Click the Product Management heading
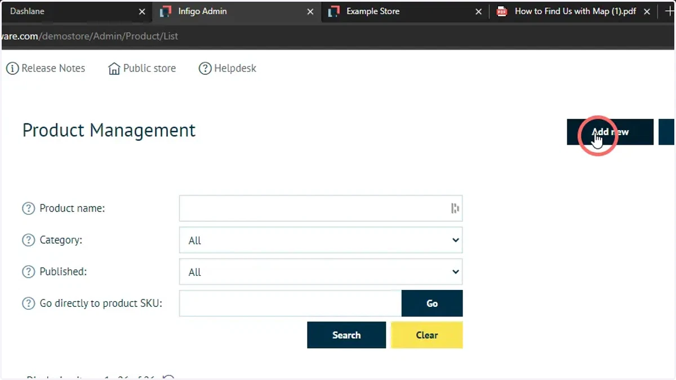This screenshot has width=676, height=380. (x=109, y=130)
